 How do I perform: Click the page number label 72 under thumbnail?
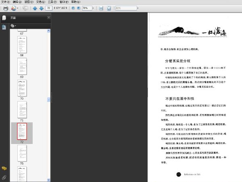[22, 142]
